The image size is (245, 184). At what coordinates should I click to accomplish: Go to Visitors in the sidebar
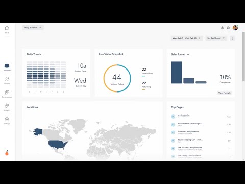[x=7, y=80]
